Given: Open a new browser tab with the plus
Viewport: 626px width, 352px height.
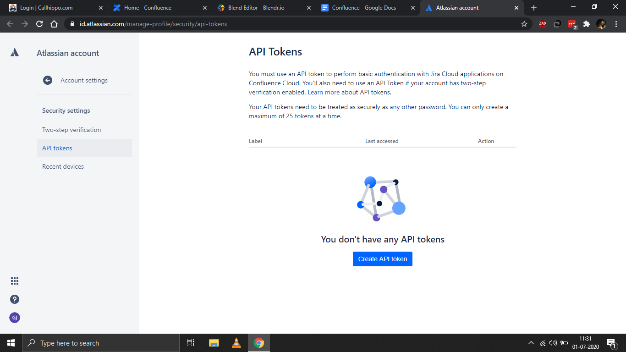Looking at the screenshot, I should coord(534,8).
